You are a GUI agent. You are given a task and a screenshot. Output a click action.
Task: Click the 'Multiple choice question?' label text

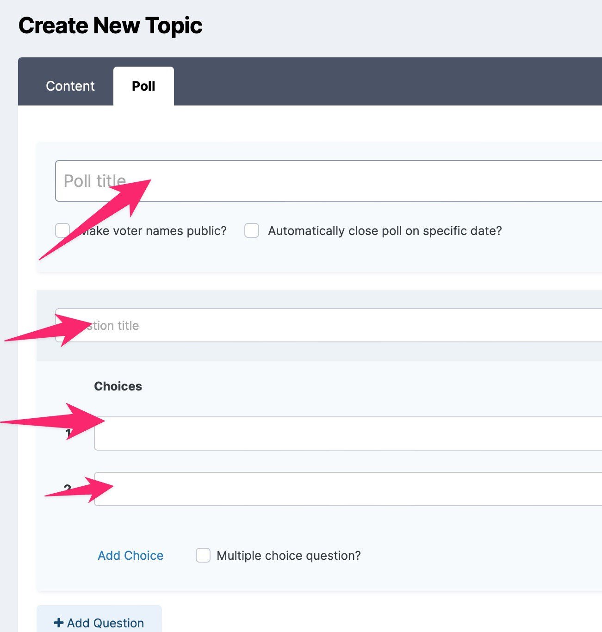coord(289,555)
